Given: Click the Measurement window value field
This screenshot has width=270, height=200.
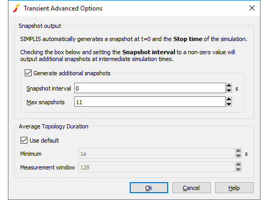Looking at the screenshot, I should [157, 167].
